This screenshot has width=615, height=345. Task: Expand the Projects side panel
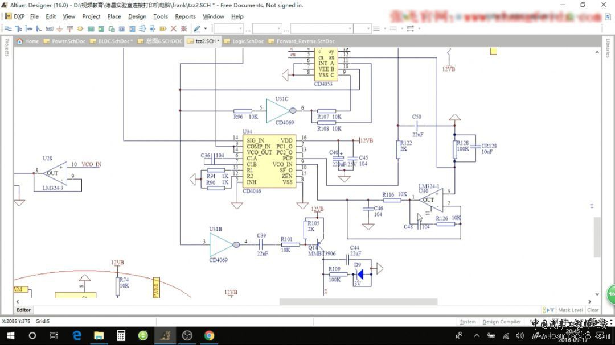click(7, 47)
